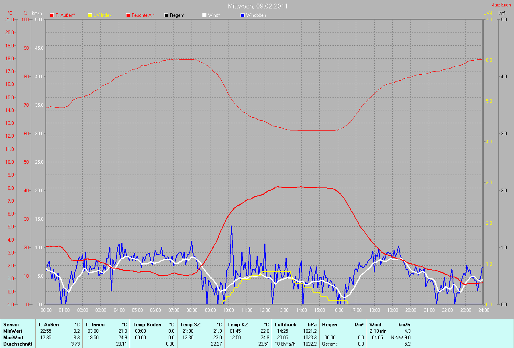Click the 'Temp KZ' column header
514x348 pixels.
point(238,325)
